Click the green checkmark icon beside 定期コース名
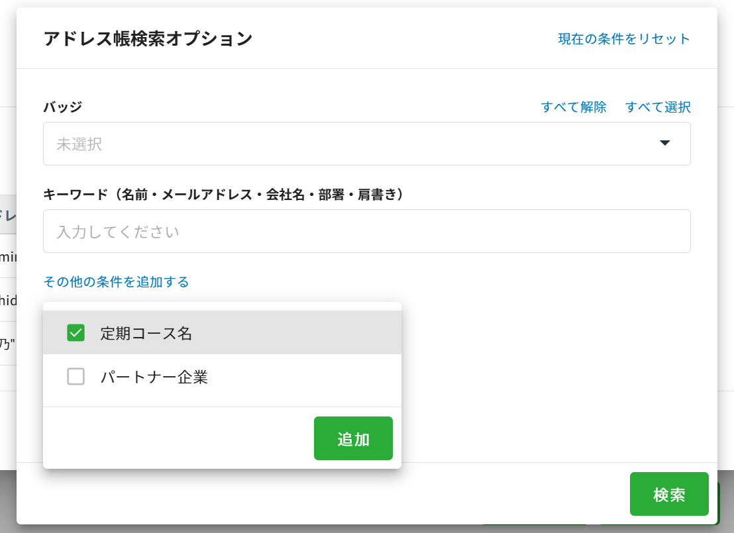 click(76, 333)
